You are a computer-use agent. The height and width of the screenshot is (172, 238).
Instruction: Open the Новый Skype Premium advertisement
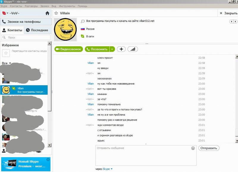pyautogui.click(x=26, y=164)
